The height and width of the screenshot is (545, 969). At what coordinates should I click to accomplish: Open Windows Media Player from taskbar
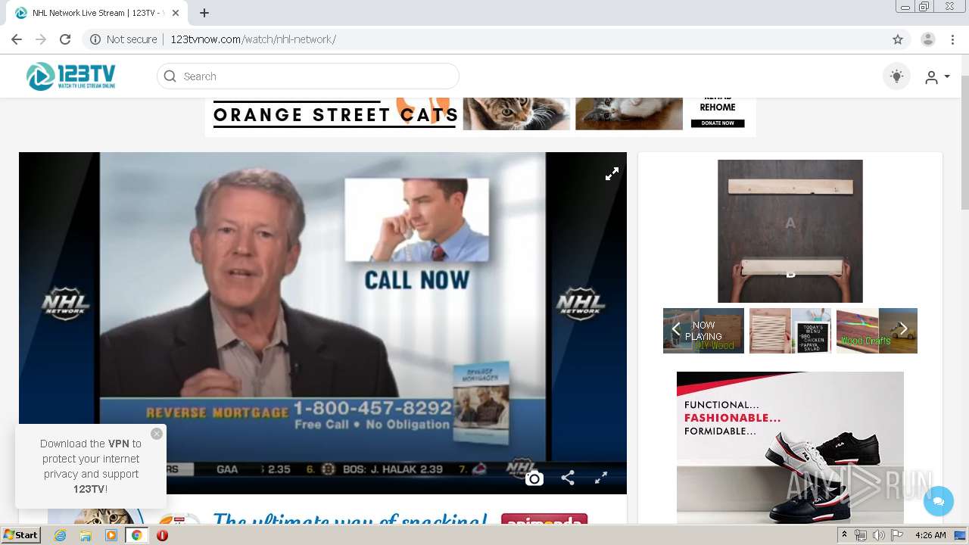(x=111, y=535)
